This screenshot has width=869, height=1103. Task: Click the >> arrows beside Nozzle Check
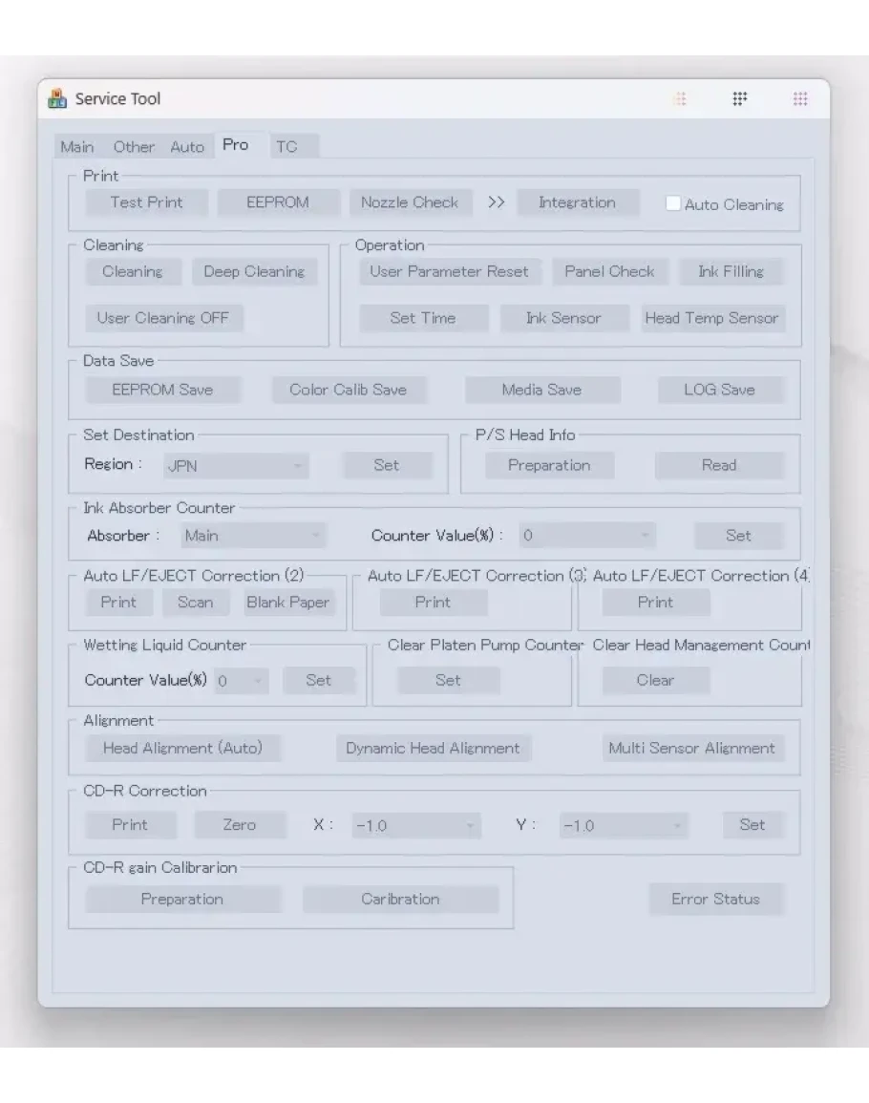coord(495,202)
